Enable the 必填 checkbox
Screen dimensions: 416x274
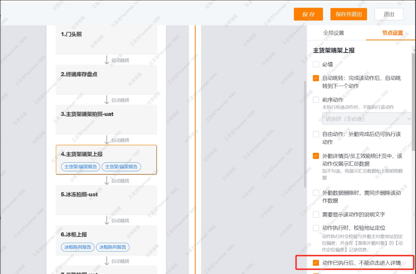pyautogui.click(x=316, y=64)
